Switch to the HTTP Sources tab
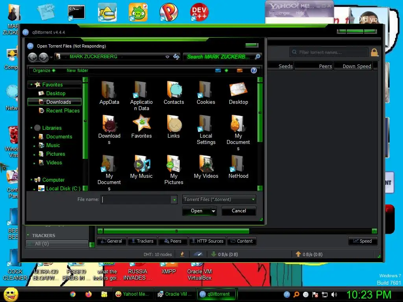The width and height of the screenshot is (403, 302). point(207,241)
